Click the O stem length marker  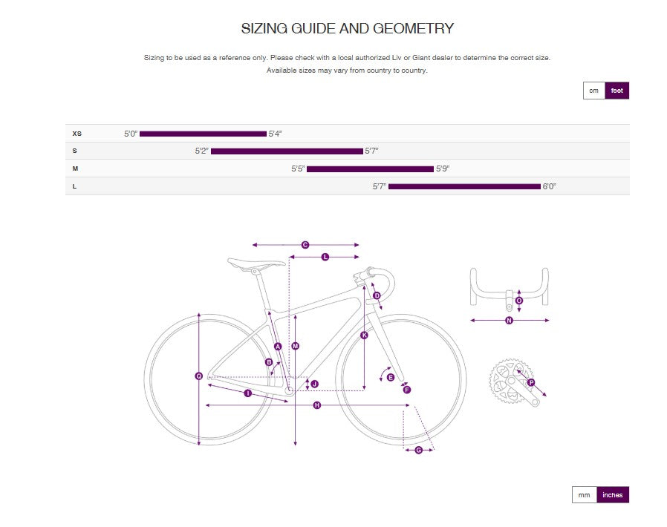pos(519,301)
